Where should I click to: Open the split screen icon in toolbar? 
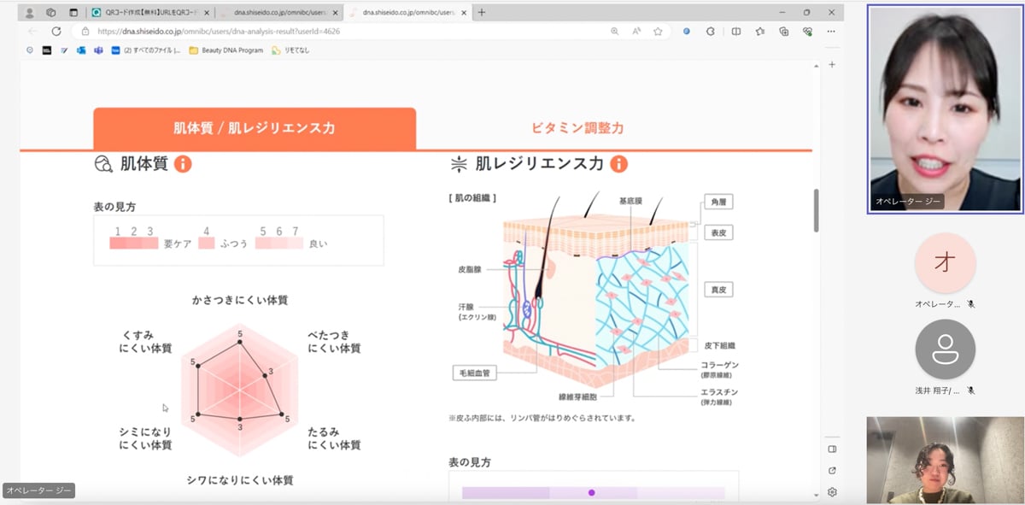pos(736,31)
